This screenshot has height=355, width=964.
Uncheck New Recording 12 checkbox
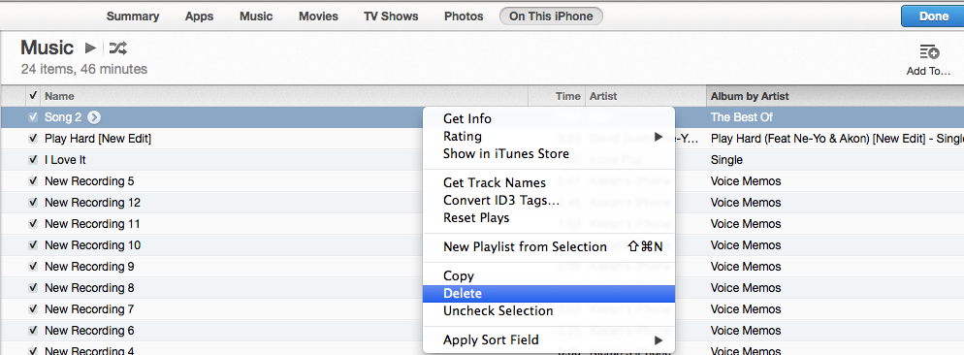pos(33,203)
